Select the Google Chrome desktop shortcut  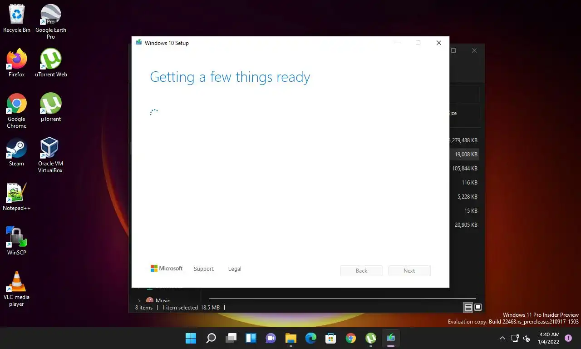(x=17, y=111)
